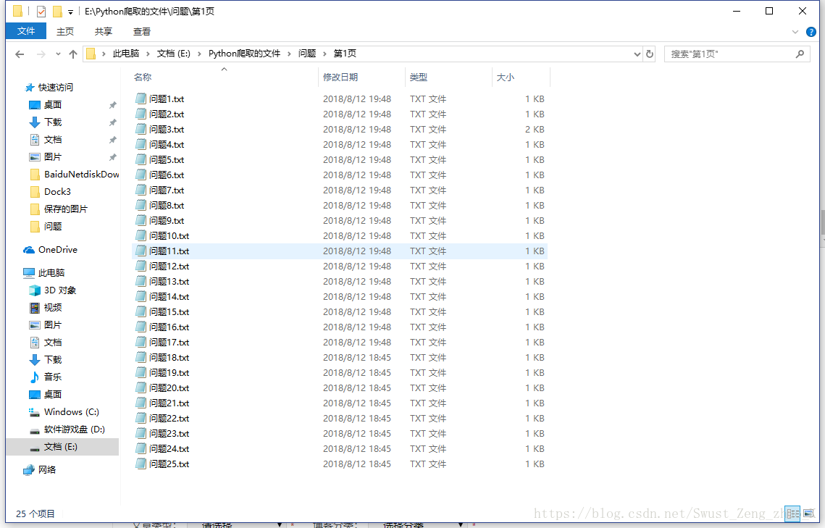The image size is (825, 528).
Task: Click the pin icon next to 文档 quick access
Action: click(x=112, y=140)
